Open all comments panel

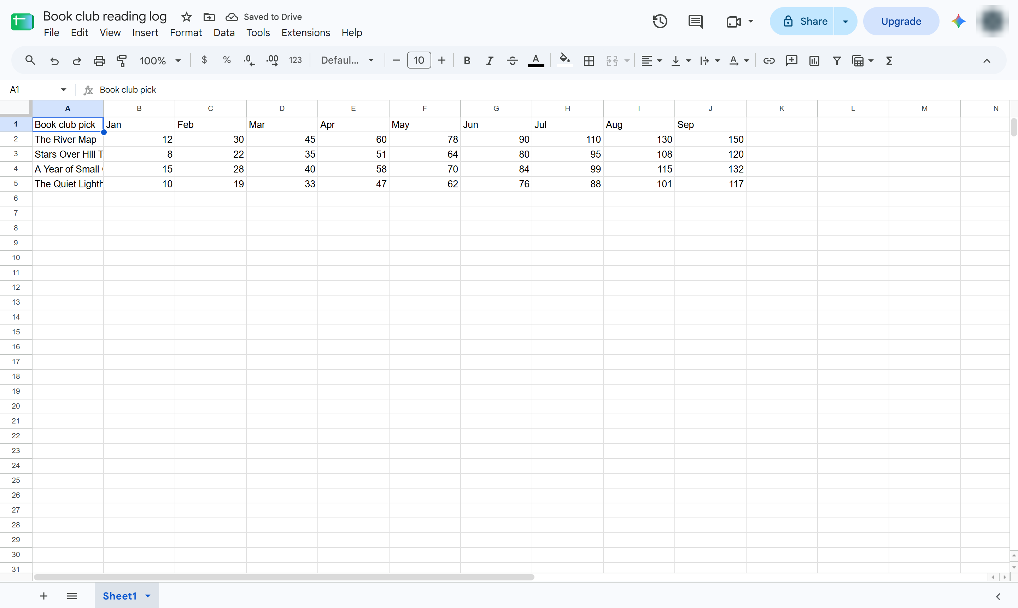tap(696, 21)
